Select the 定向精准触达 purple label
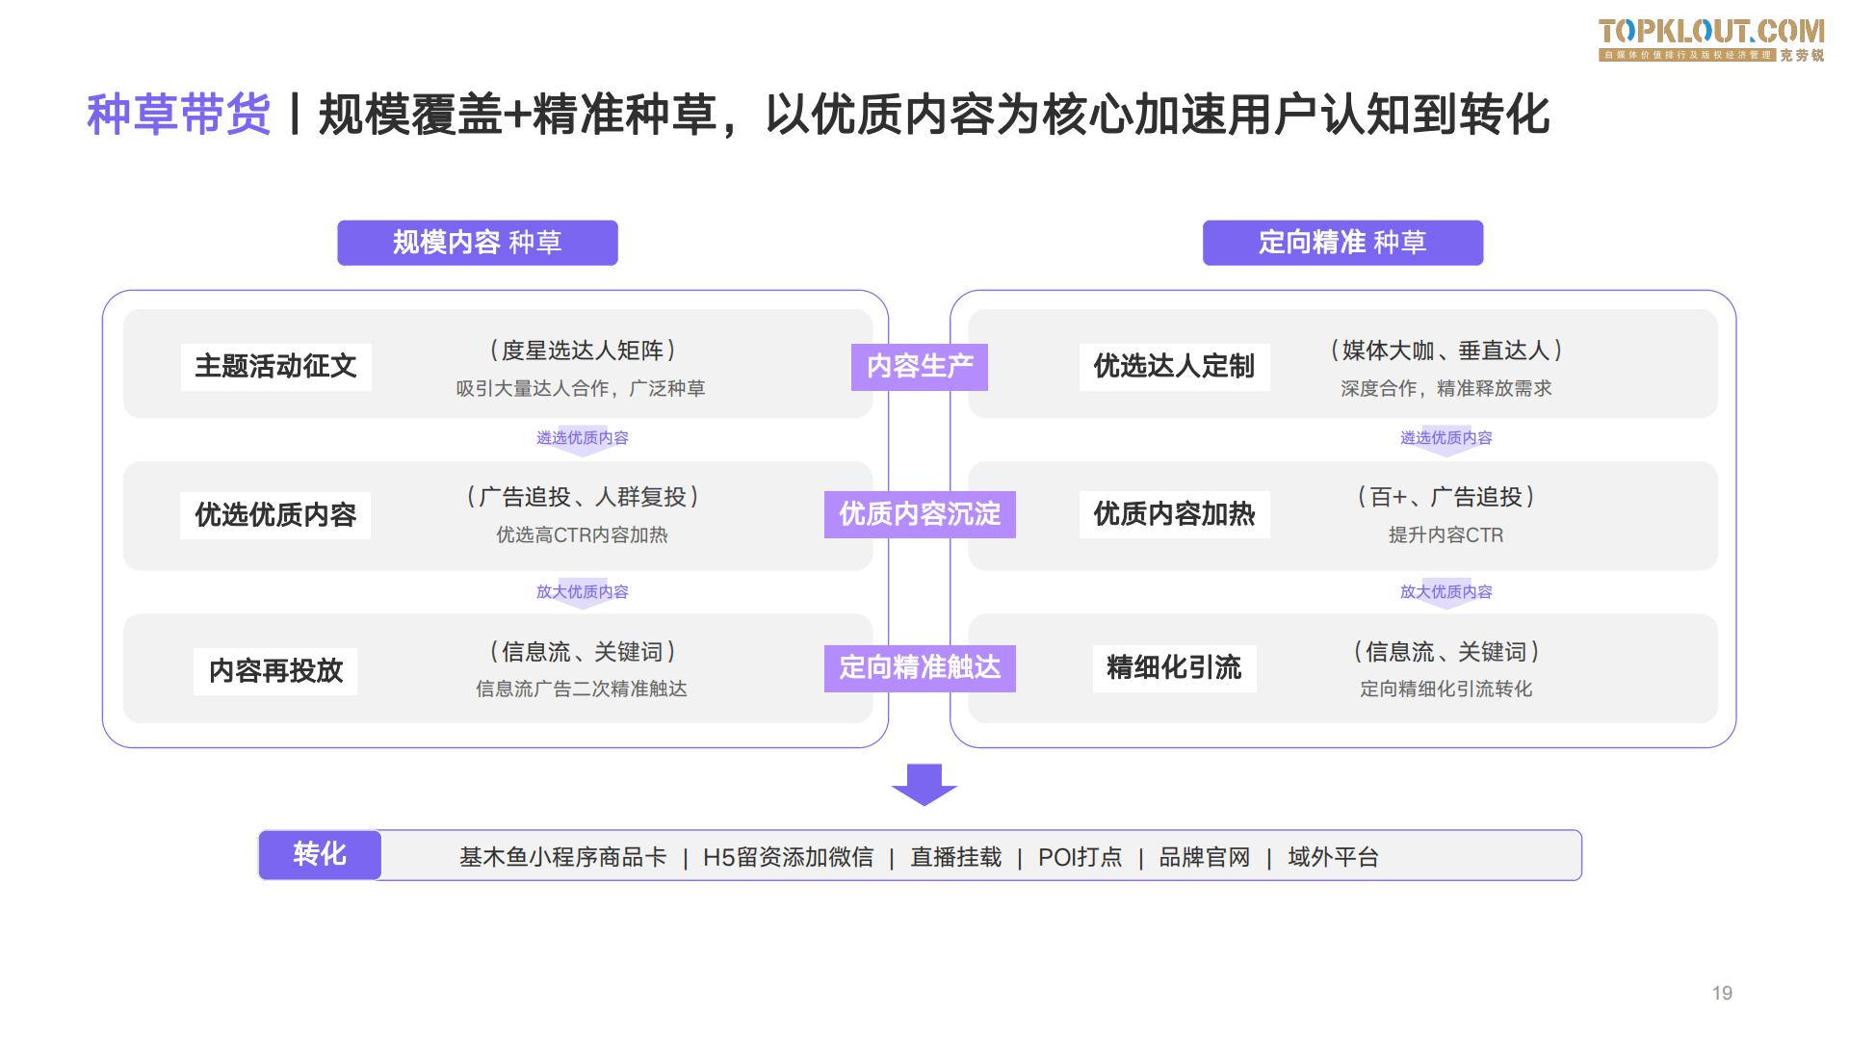The width and height of the screenshot is (1849, 1040). [919, 667]
